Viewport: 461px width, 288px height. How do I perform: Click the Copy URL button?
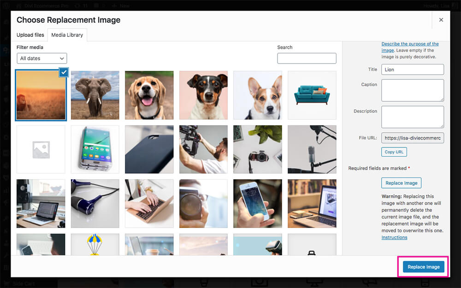[x=394, y=152]
